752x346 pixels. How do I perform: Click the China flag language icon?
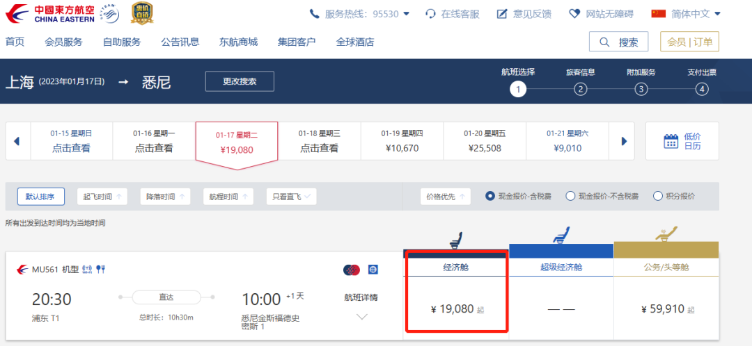659,13
